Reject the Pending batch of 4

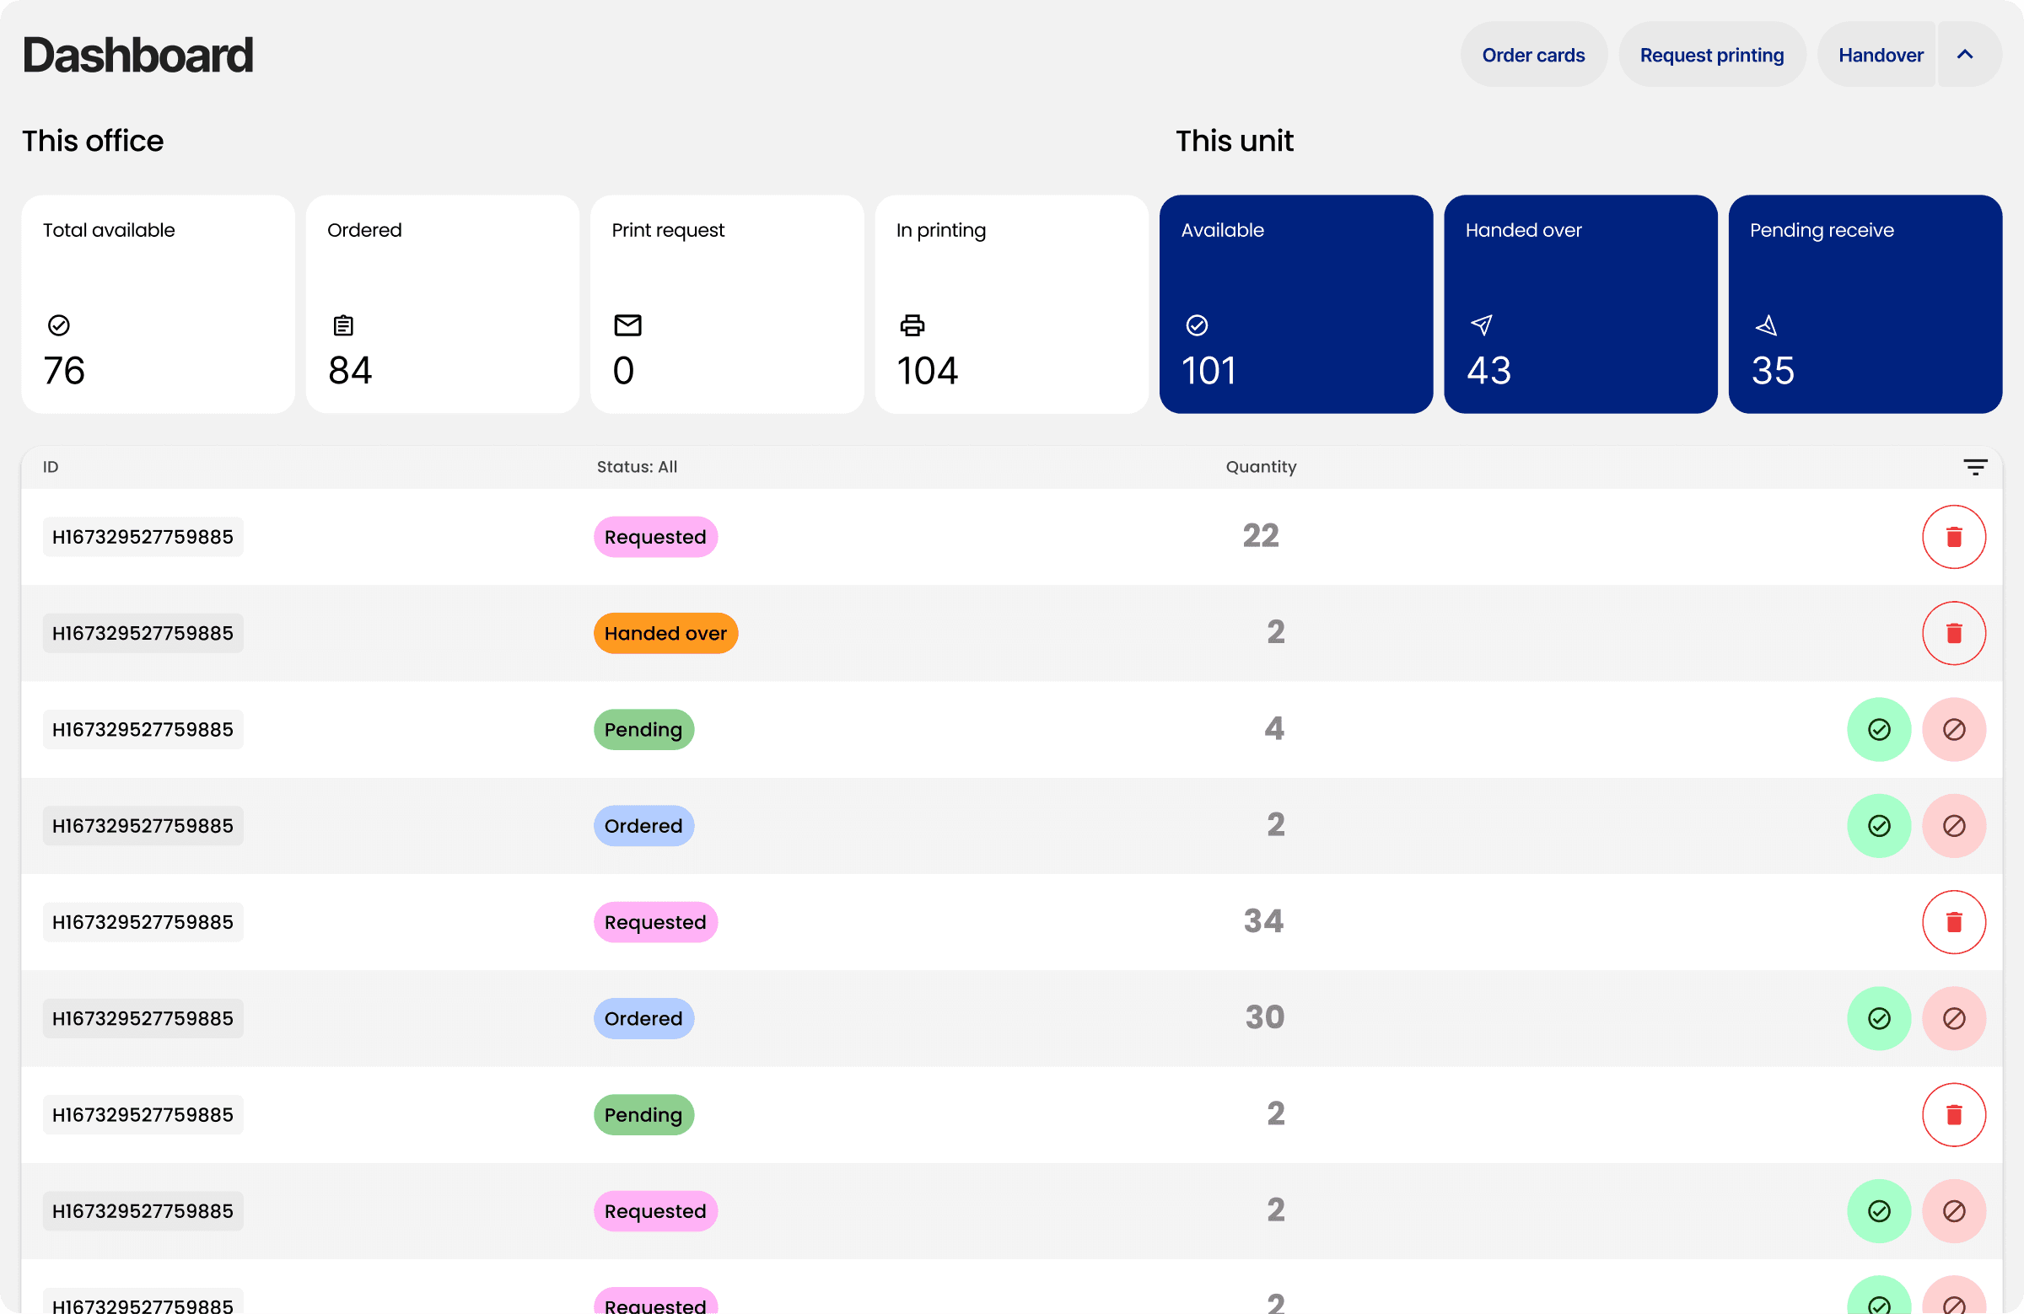tap(1953, 729)
